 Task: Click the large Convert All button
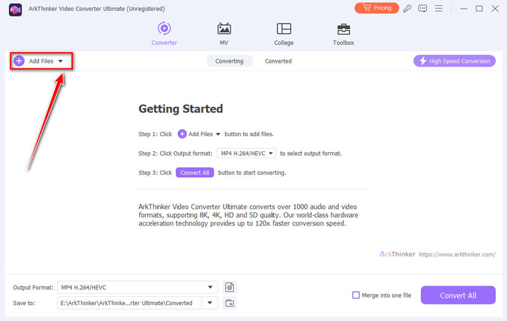(x=458, y=295)
